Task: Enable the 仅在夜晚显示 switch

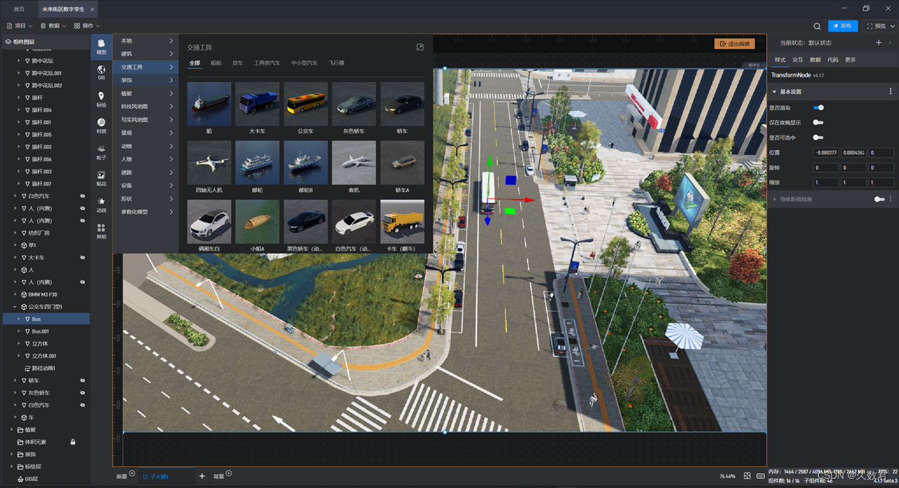Action: (818, 122)
